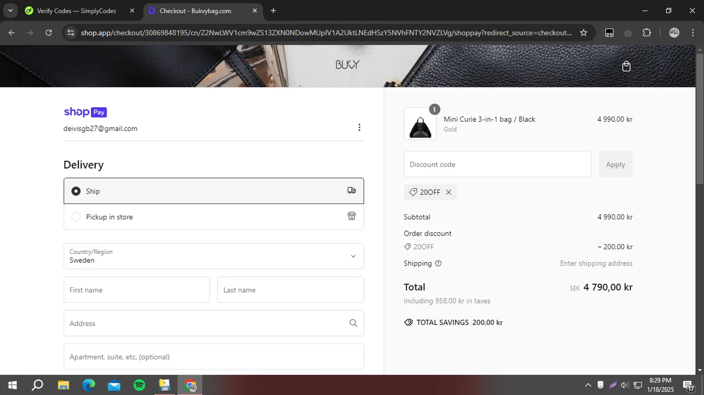Click the Delivery heading
Screen dimensions: 704x395
click(84, 165)
